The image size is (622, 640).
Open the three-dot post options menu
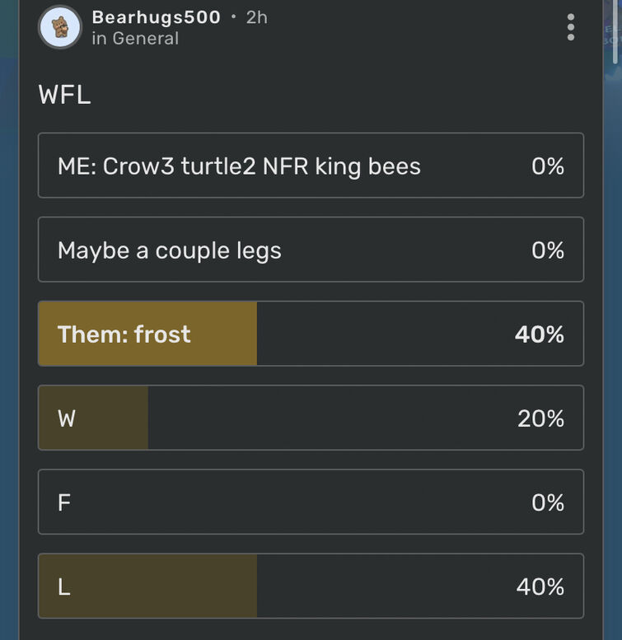pyautogui.click(x=571, y=27)
